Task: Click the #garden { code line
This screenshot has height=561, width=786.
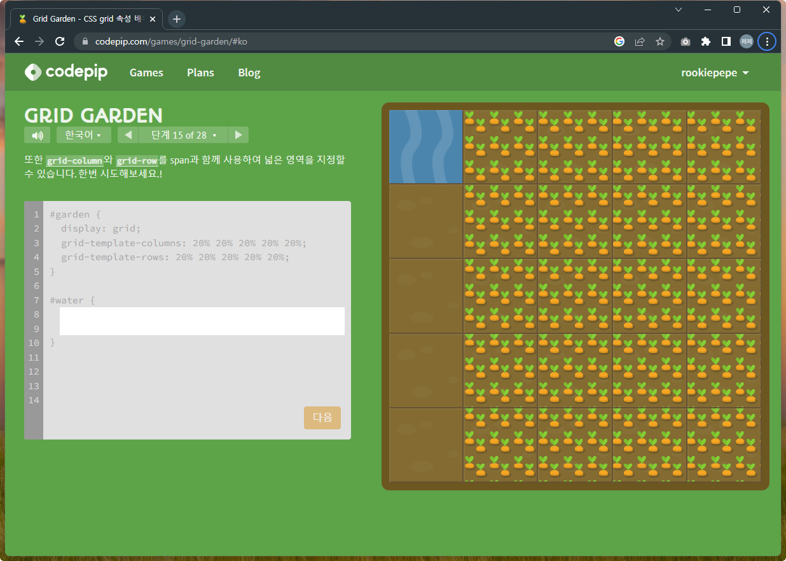Action: (x=75, y=214)
